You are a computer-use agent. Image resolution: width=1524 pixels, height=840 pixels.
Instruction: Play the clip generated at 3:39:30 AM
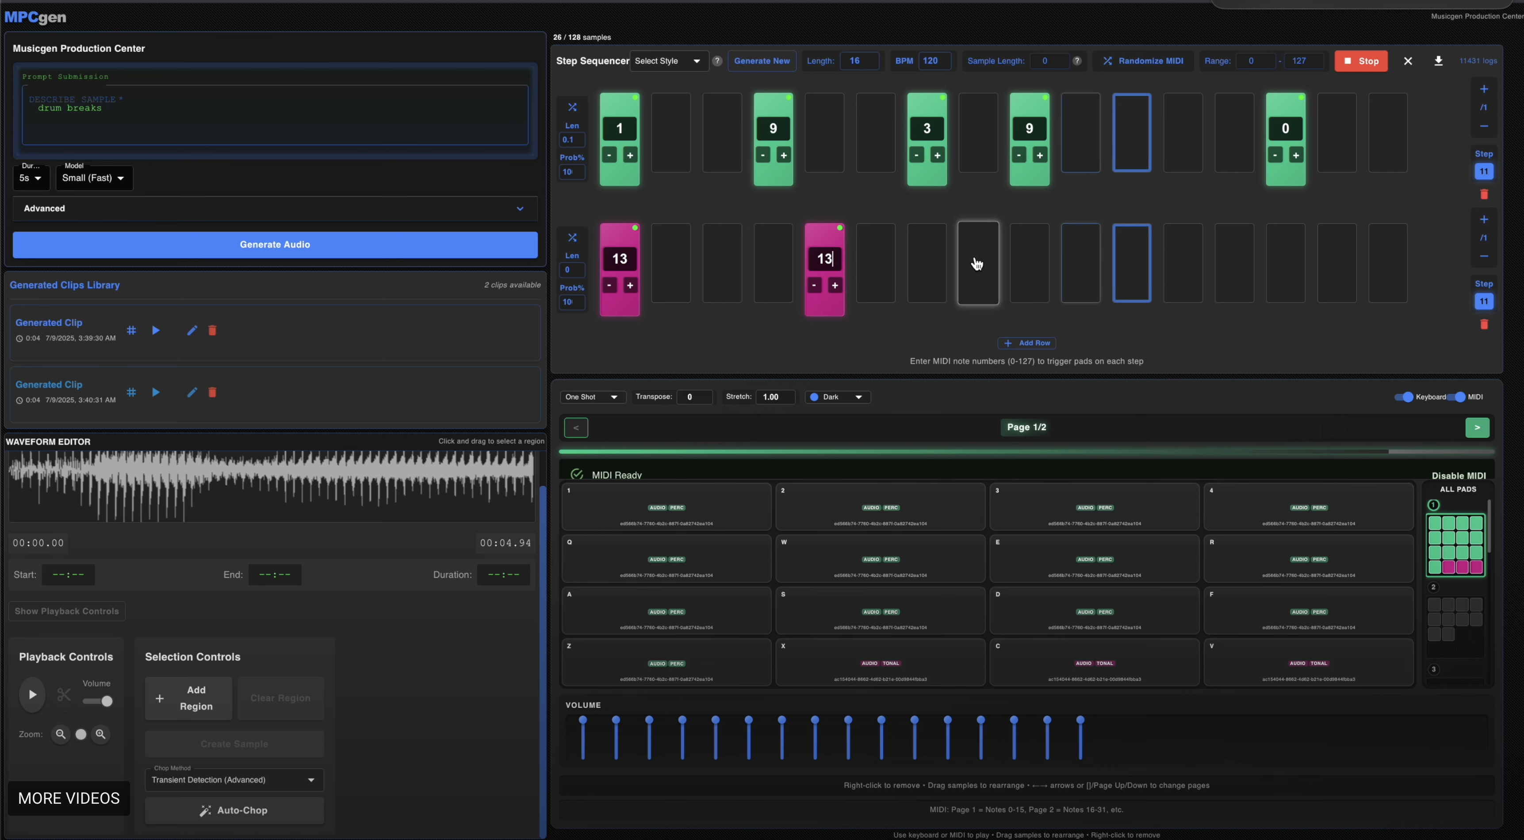156,330
